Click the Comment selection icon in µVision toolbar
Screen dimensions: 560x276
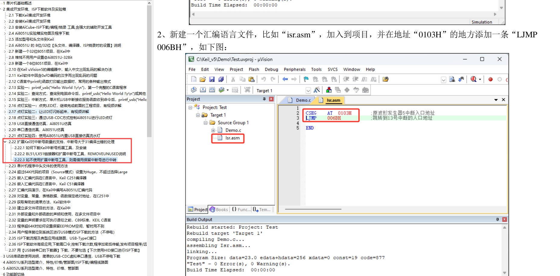pos(364,79)
